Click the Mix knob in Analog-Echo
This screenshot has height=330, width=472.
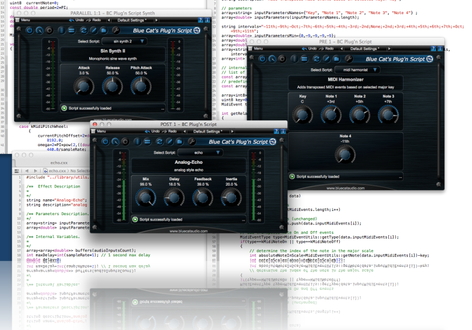tap(146, 197)
